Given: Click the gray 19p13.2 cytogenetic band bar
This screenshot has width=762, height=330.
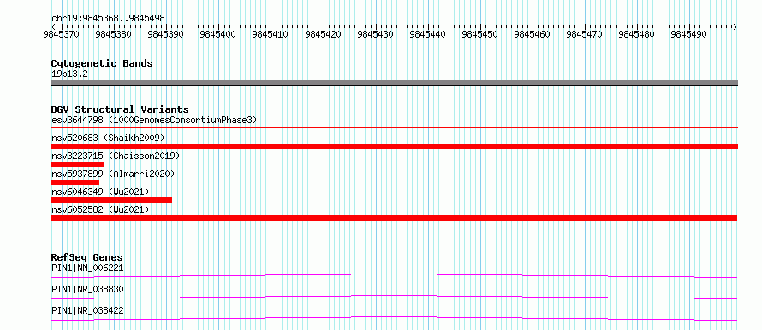Looking at the screenshot, I should (x=394, y=82).
